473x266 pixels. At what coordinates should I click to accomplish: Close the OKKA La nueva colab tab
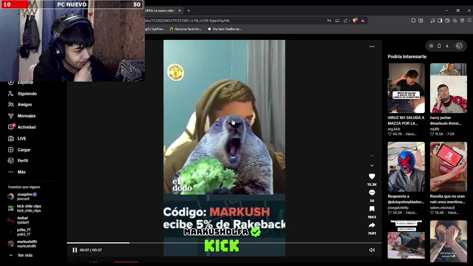(x=180, y=10)
